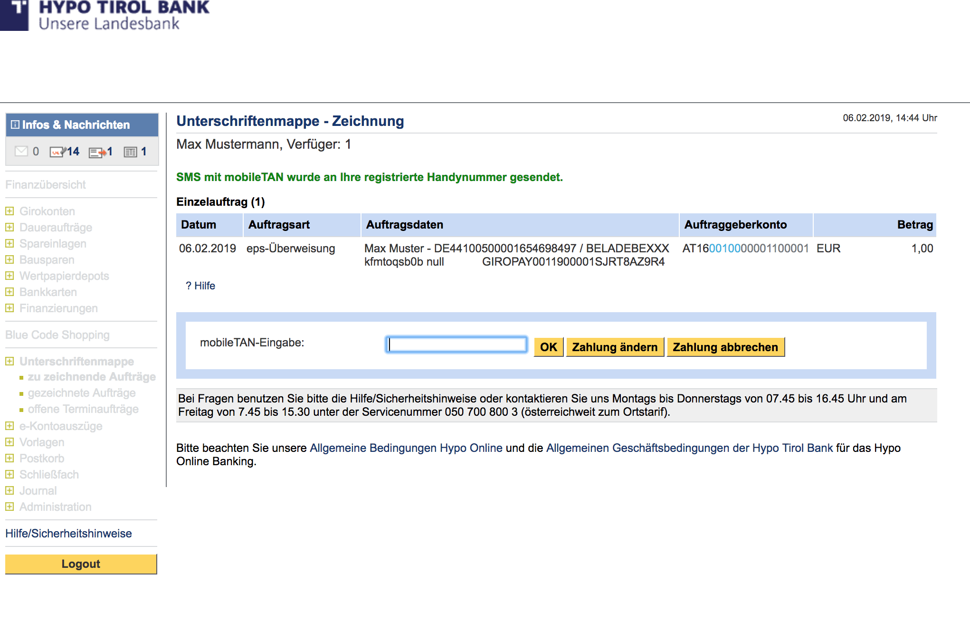Expand the Administration plus icon
970x622 pixels.
pyautogui.click(x=10, y=507)
